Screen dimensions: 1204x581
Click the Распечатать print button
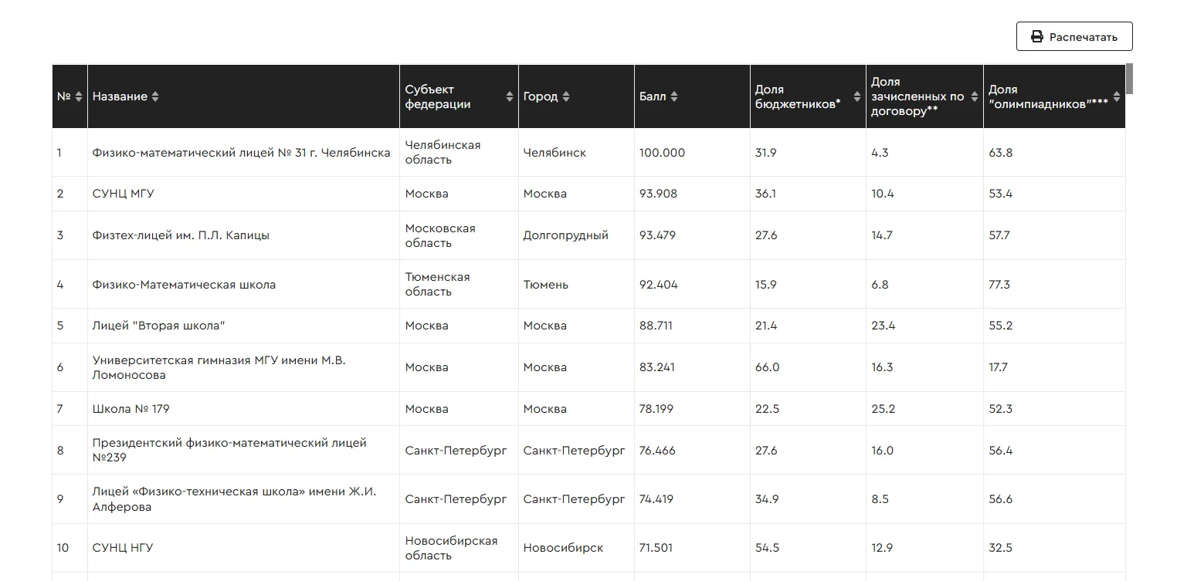[x=1074, y=37]
